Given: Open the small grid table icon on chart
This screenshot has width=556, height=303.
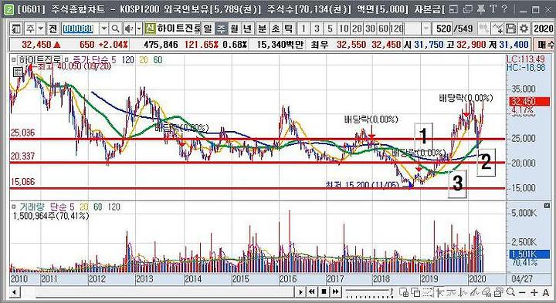Looking at the screenshot, I should (x=18, y=72).
